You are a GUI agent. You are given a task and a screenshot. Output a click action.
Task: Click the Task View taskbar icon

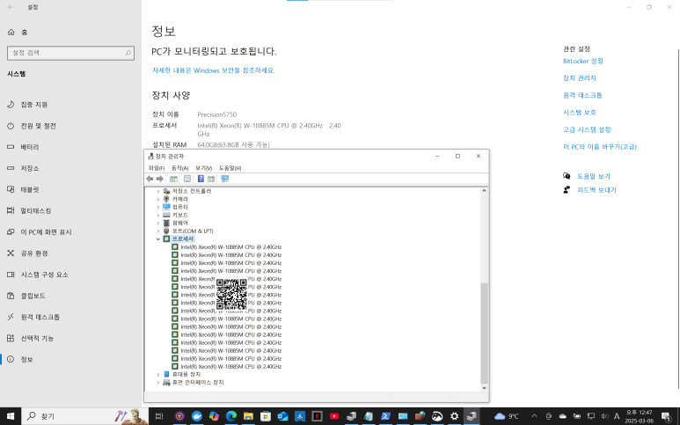[159, 416]
